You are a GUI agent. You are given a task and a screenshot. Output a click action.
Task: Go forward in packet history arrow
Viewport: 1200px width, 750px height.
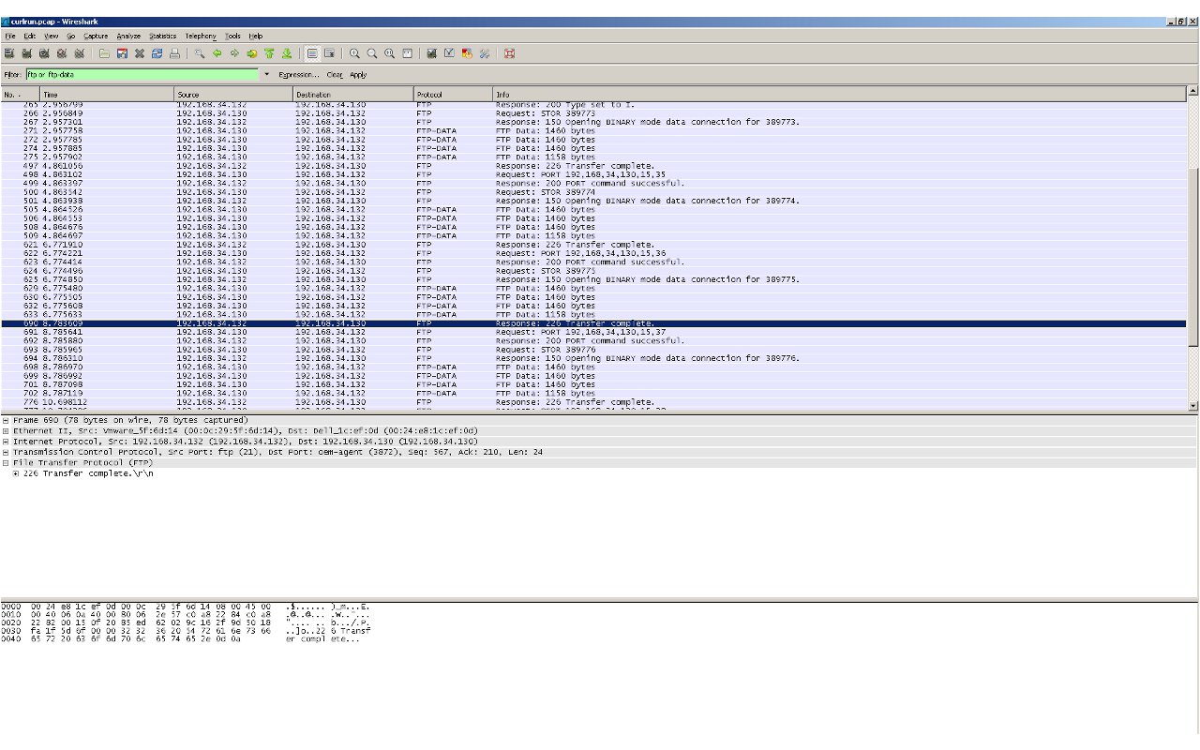pyautogui.click(x=234, y=53)
